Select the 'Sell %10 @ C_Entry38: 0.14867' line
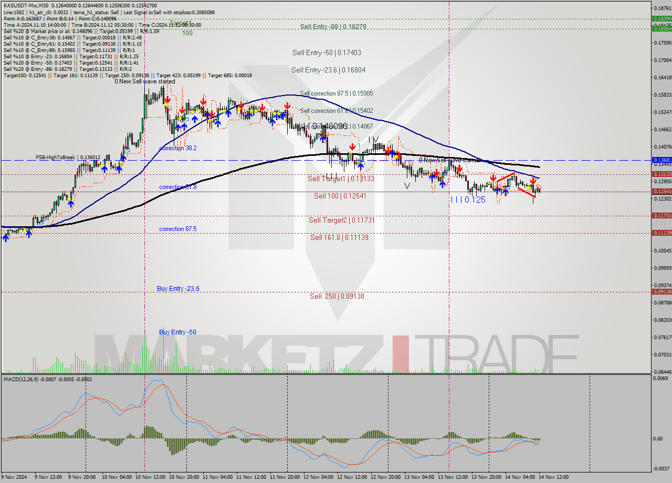 72,37
